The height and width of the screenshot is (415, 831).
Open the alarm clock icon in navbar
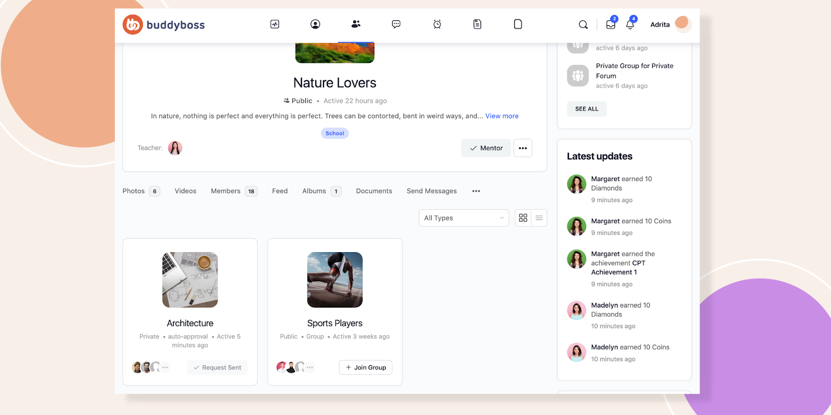[x=437, y=24]
